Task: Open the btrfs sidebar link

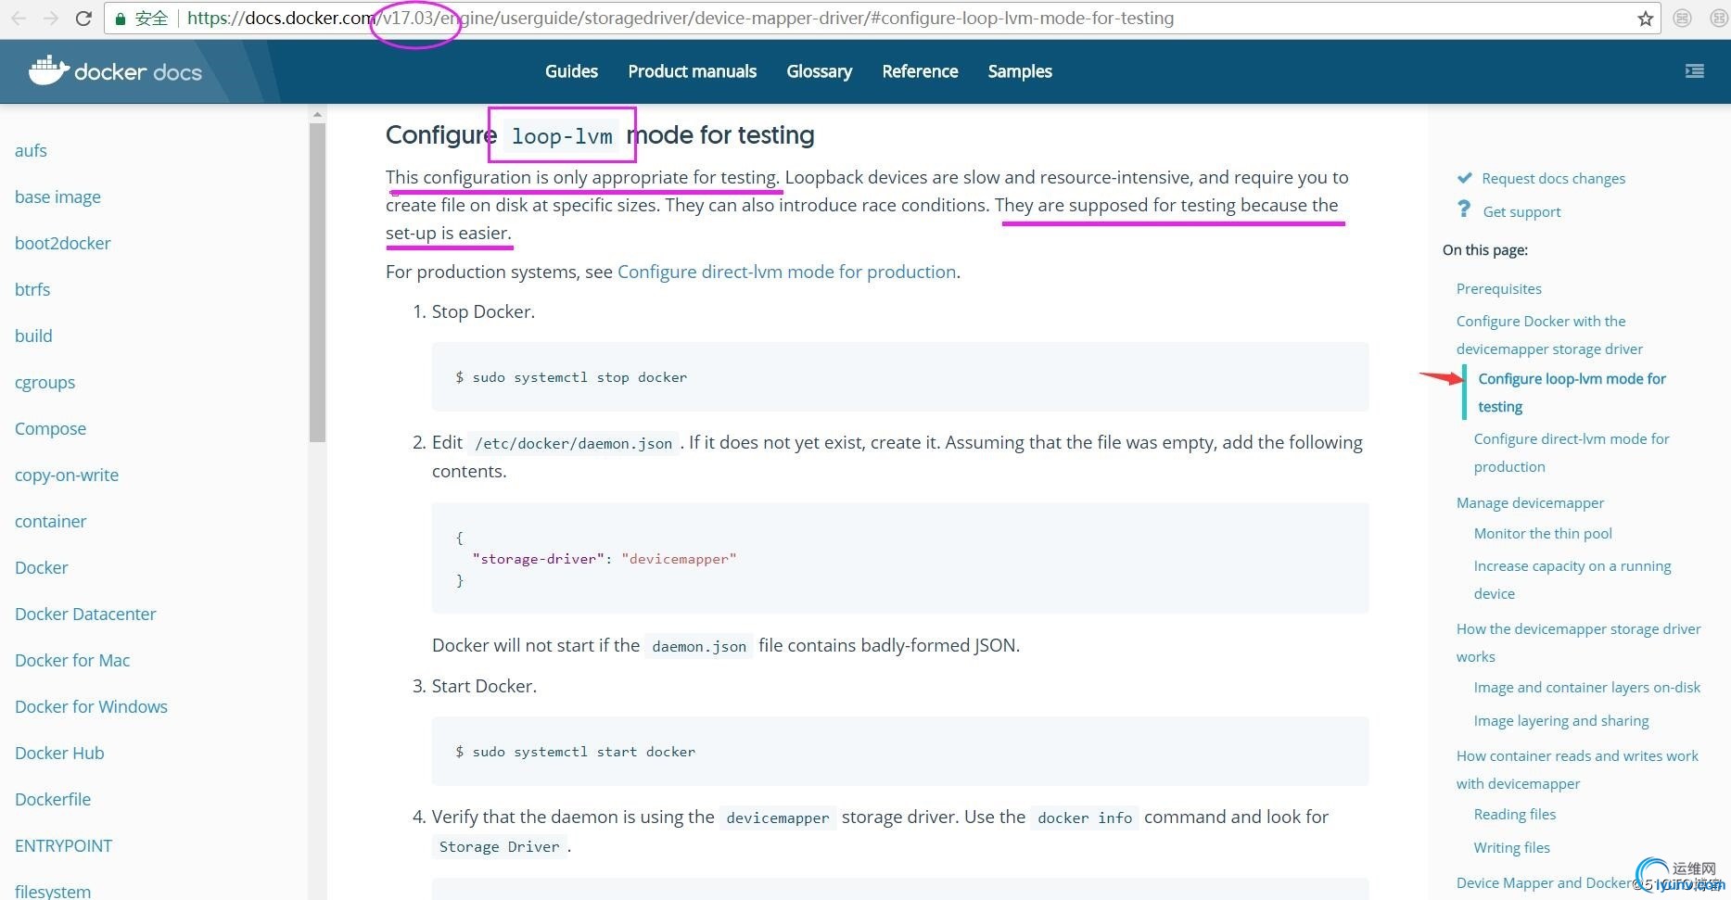Action: point(32,289)
